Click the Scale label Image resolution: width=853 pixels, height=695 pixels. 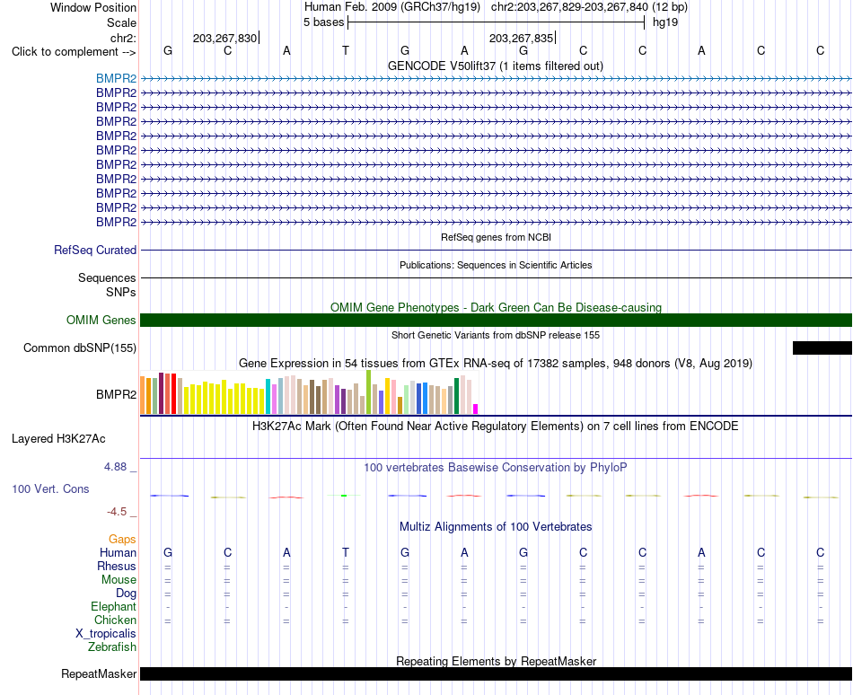tap(121, 22)
